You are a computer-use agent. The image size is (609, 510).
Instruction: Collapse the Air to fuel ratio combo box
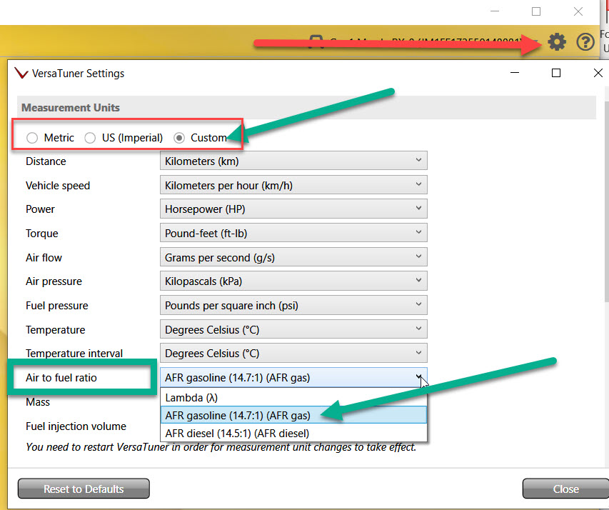pos(418,377)
